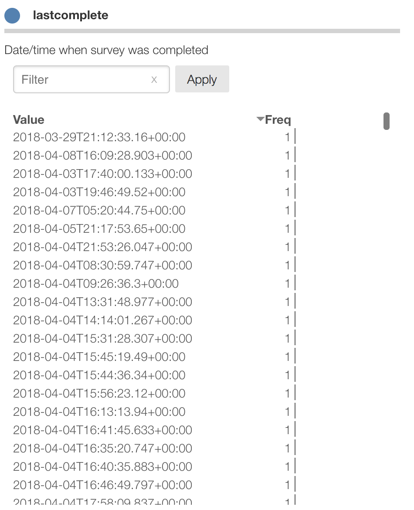Select the 2018-04-04T16:46:49.797 value row
The image size is (414, 510).
[102, 485]
